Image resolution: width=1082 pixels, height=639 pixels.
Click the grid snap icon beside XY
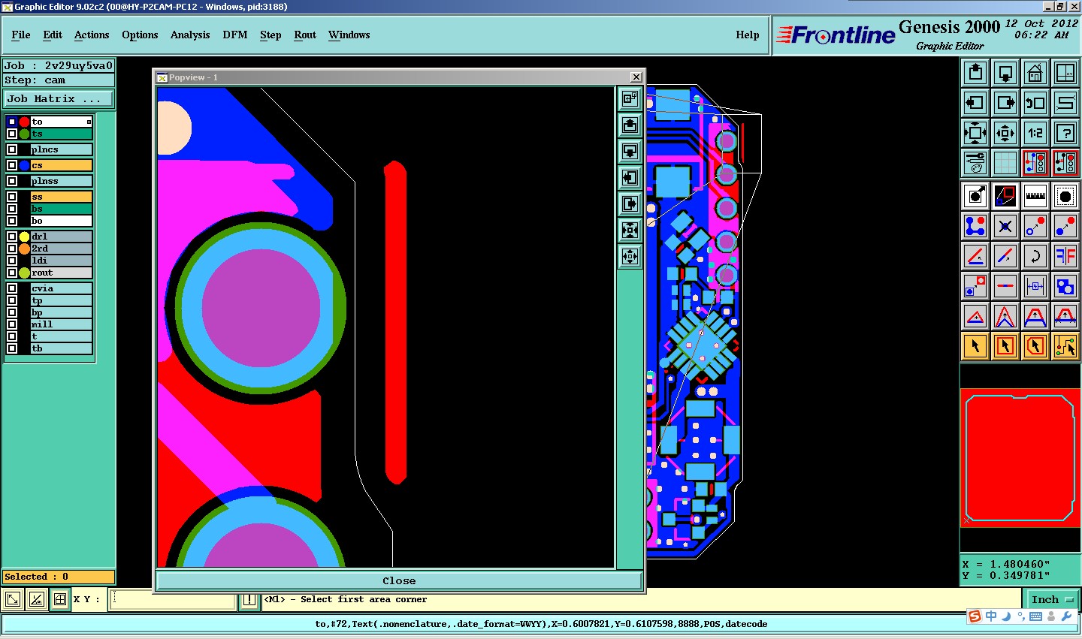pos(60,599)
